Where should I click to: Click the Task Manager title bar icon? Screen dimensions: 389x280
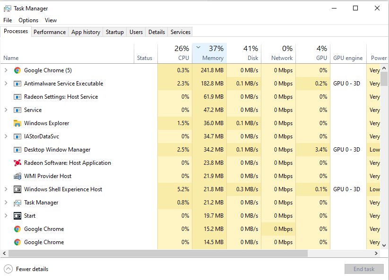click(x=7, y=8)
